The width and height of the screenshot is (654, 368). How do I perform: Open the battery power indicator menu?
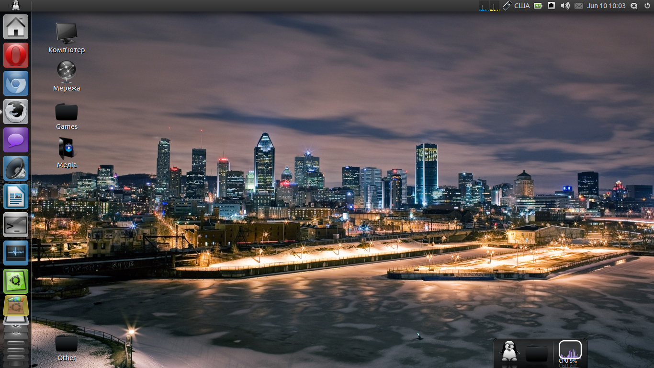pyautogui.click(x=539, y=6)
